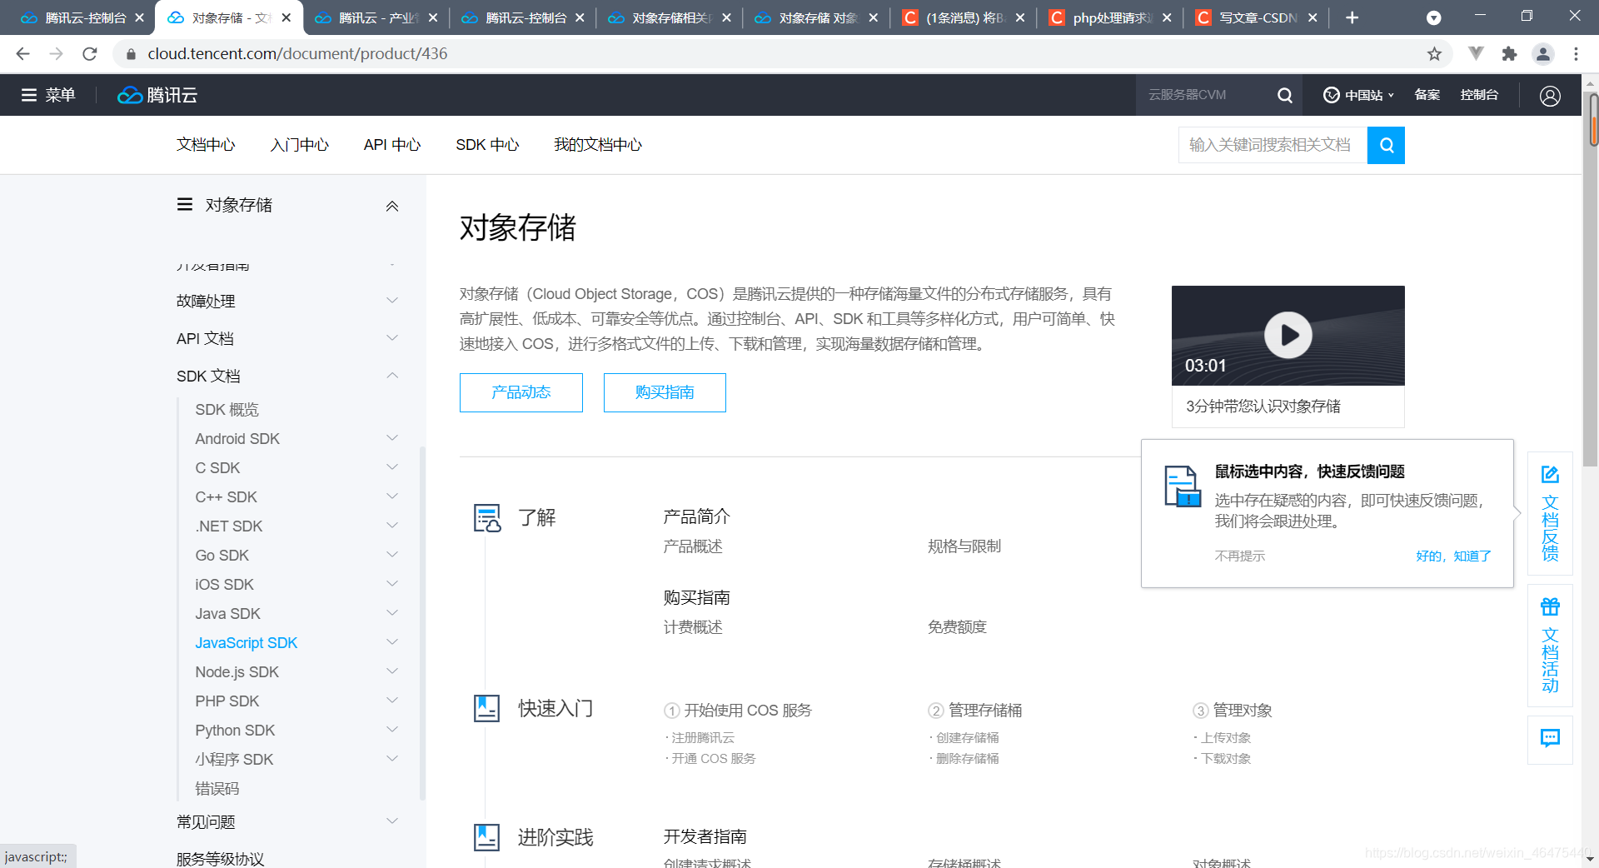The image size is (1599, 868).
Task: Click the 腾讯云 logo
Action: [157, 95]
